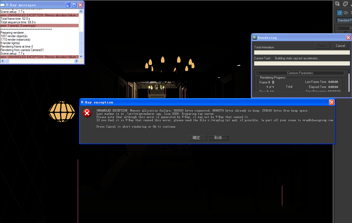Select "error: 1 error(s), 0 warning(s)" line
This screenshot has width=352, height=223.
(x=39, y=26)
